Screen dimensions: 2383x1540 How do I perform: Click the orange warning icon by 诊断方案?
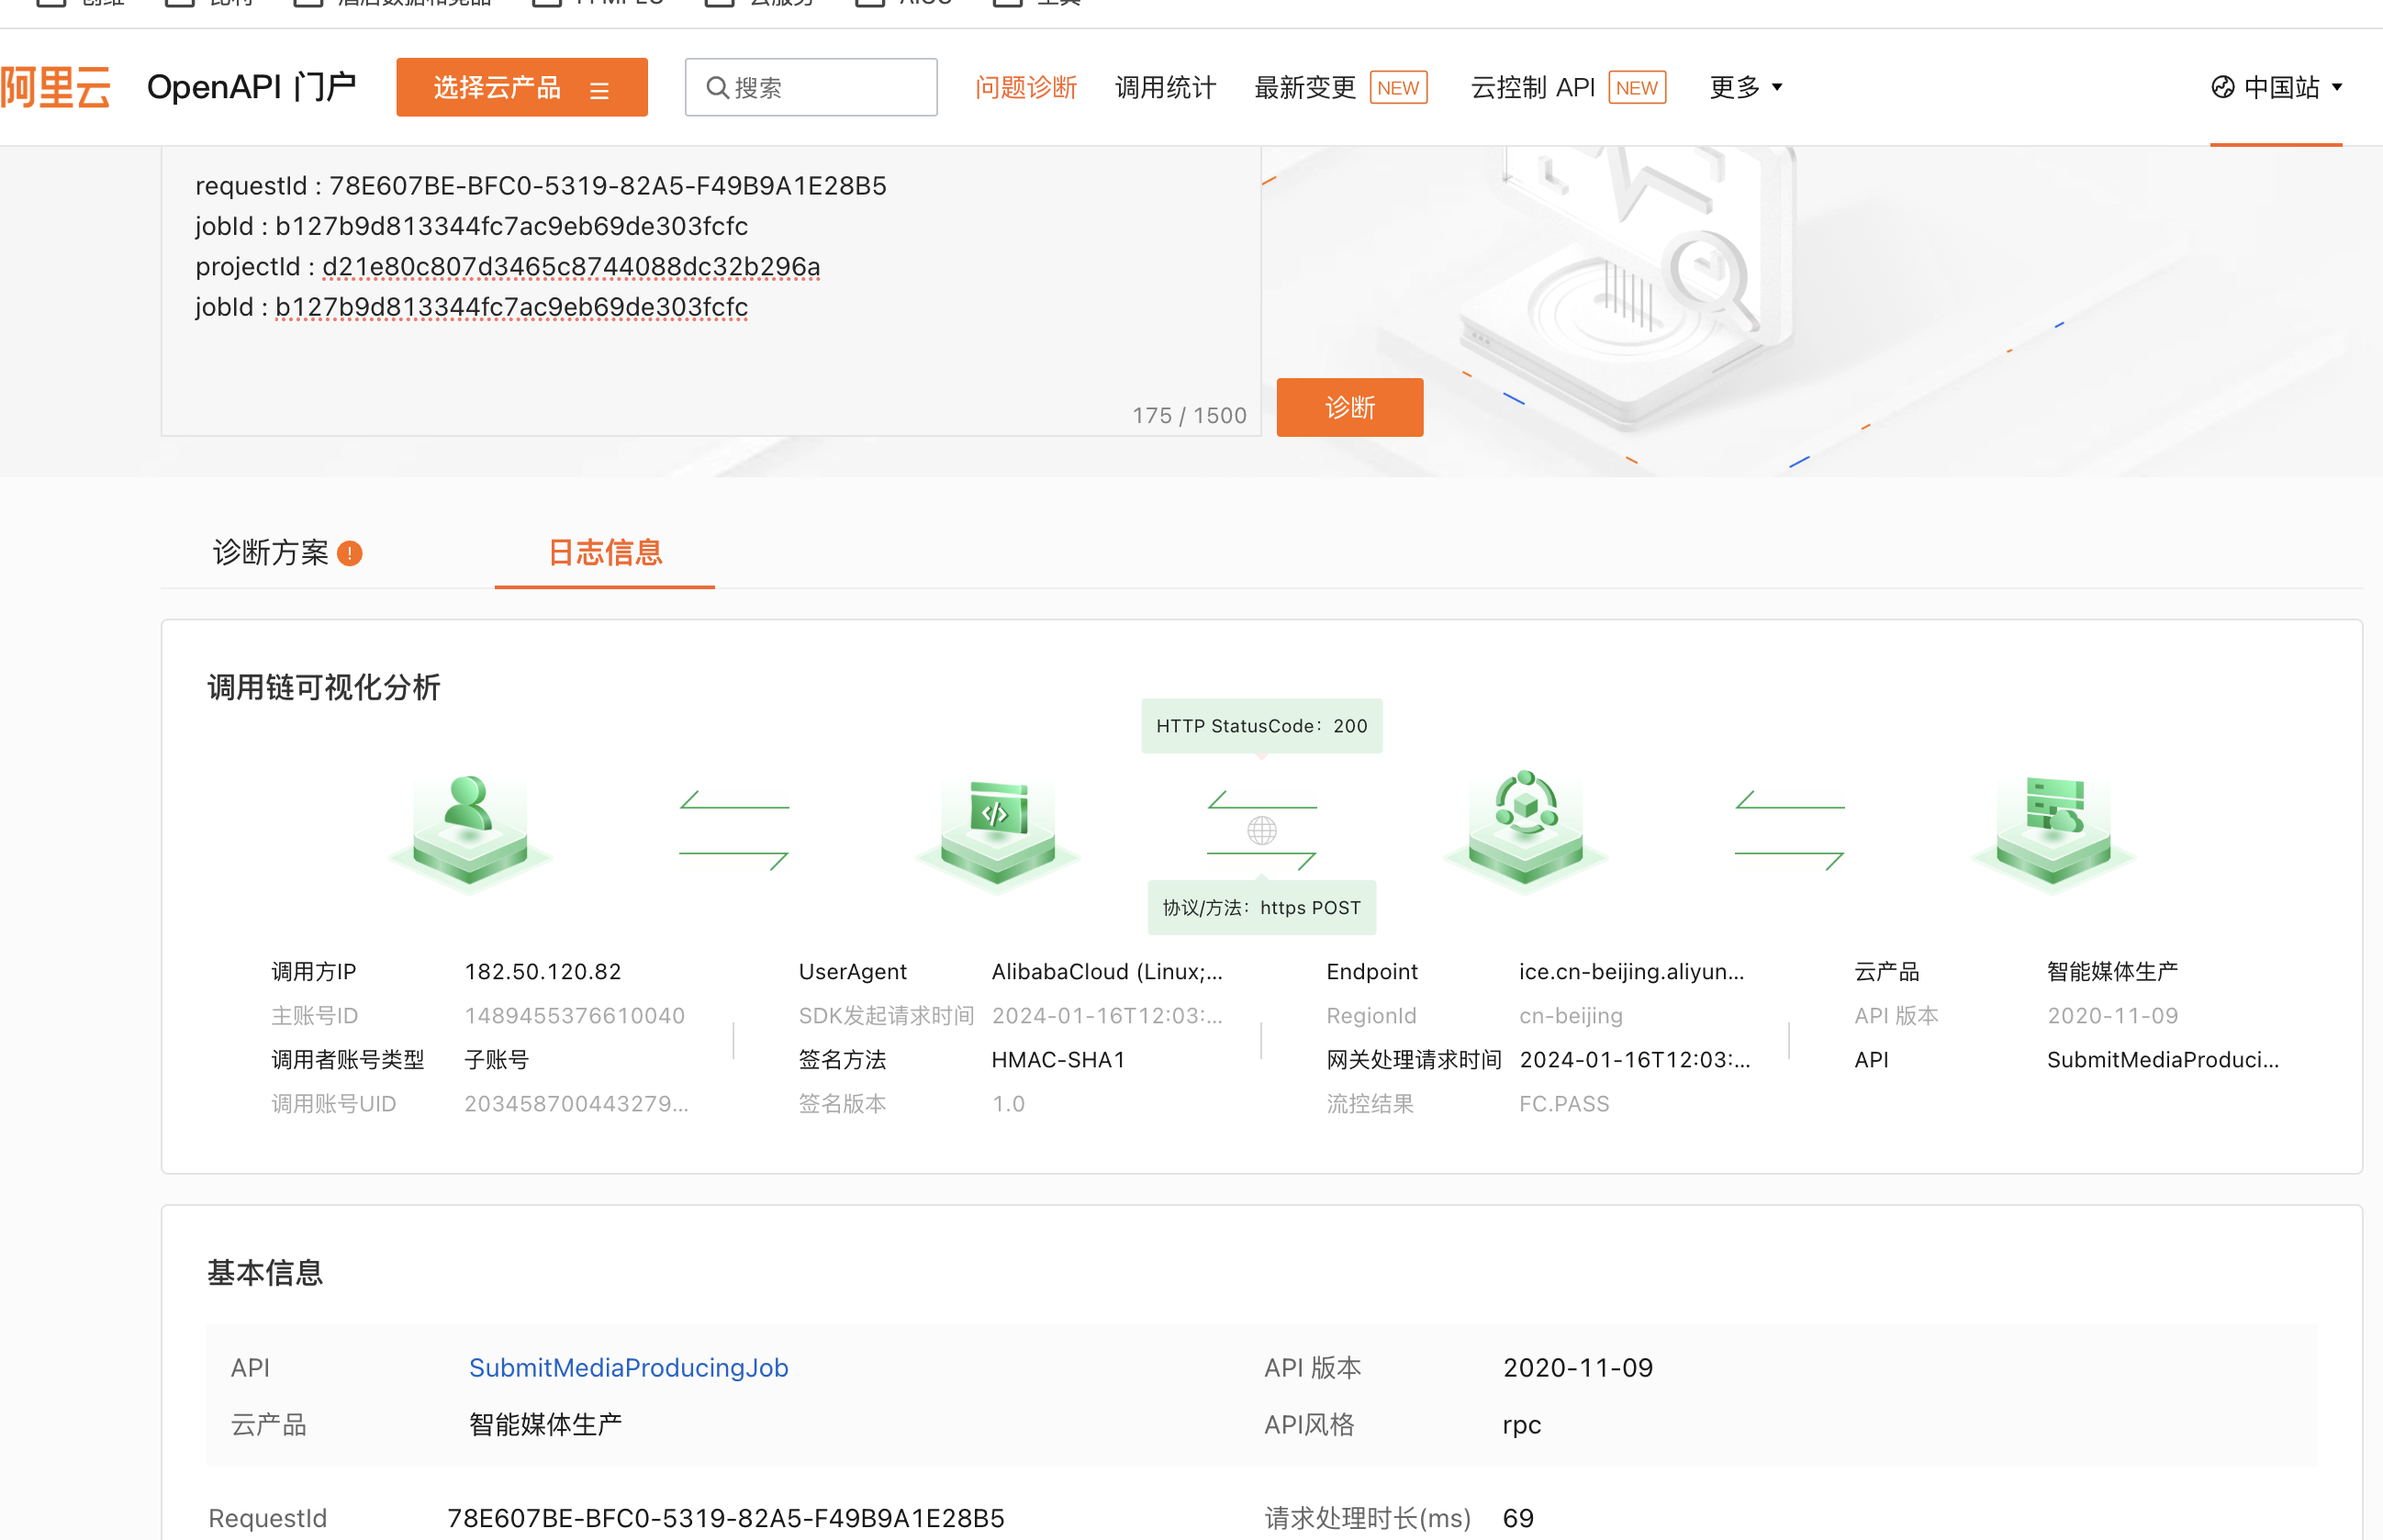point(350,553)
